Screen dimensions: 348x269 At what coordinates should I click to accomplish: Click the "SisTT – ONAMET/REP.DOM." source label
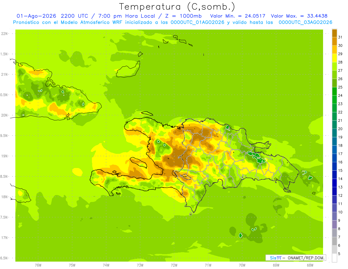click(x=296, y=258)
